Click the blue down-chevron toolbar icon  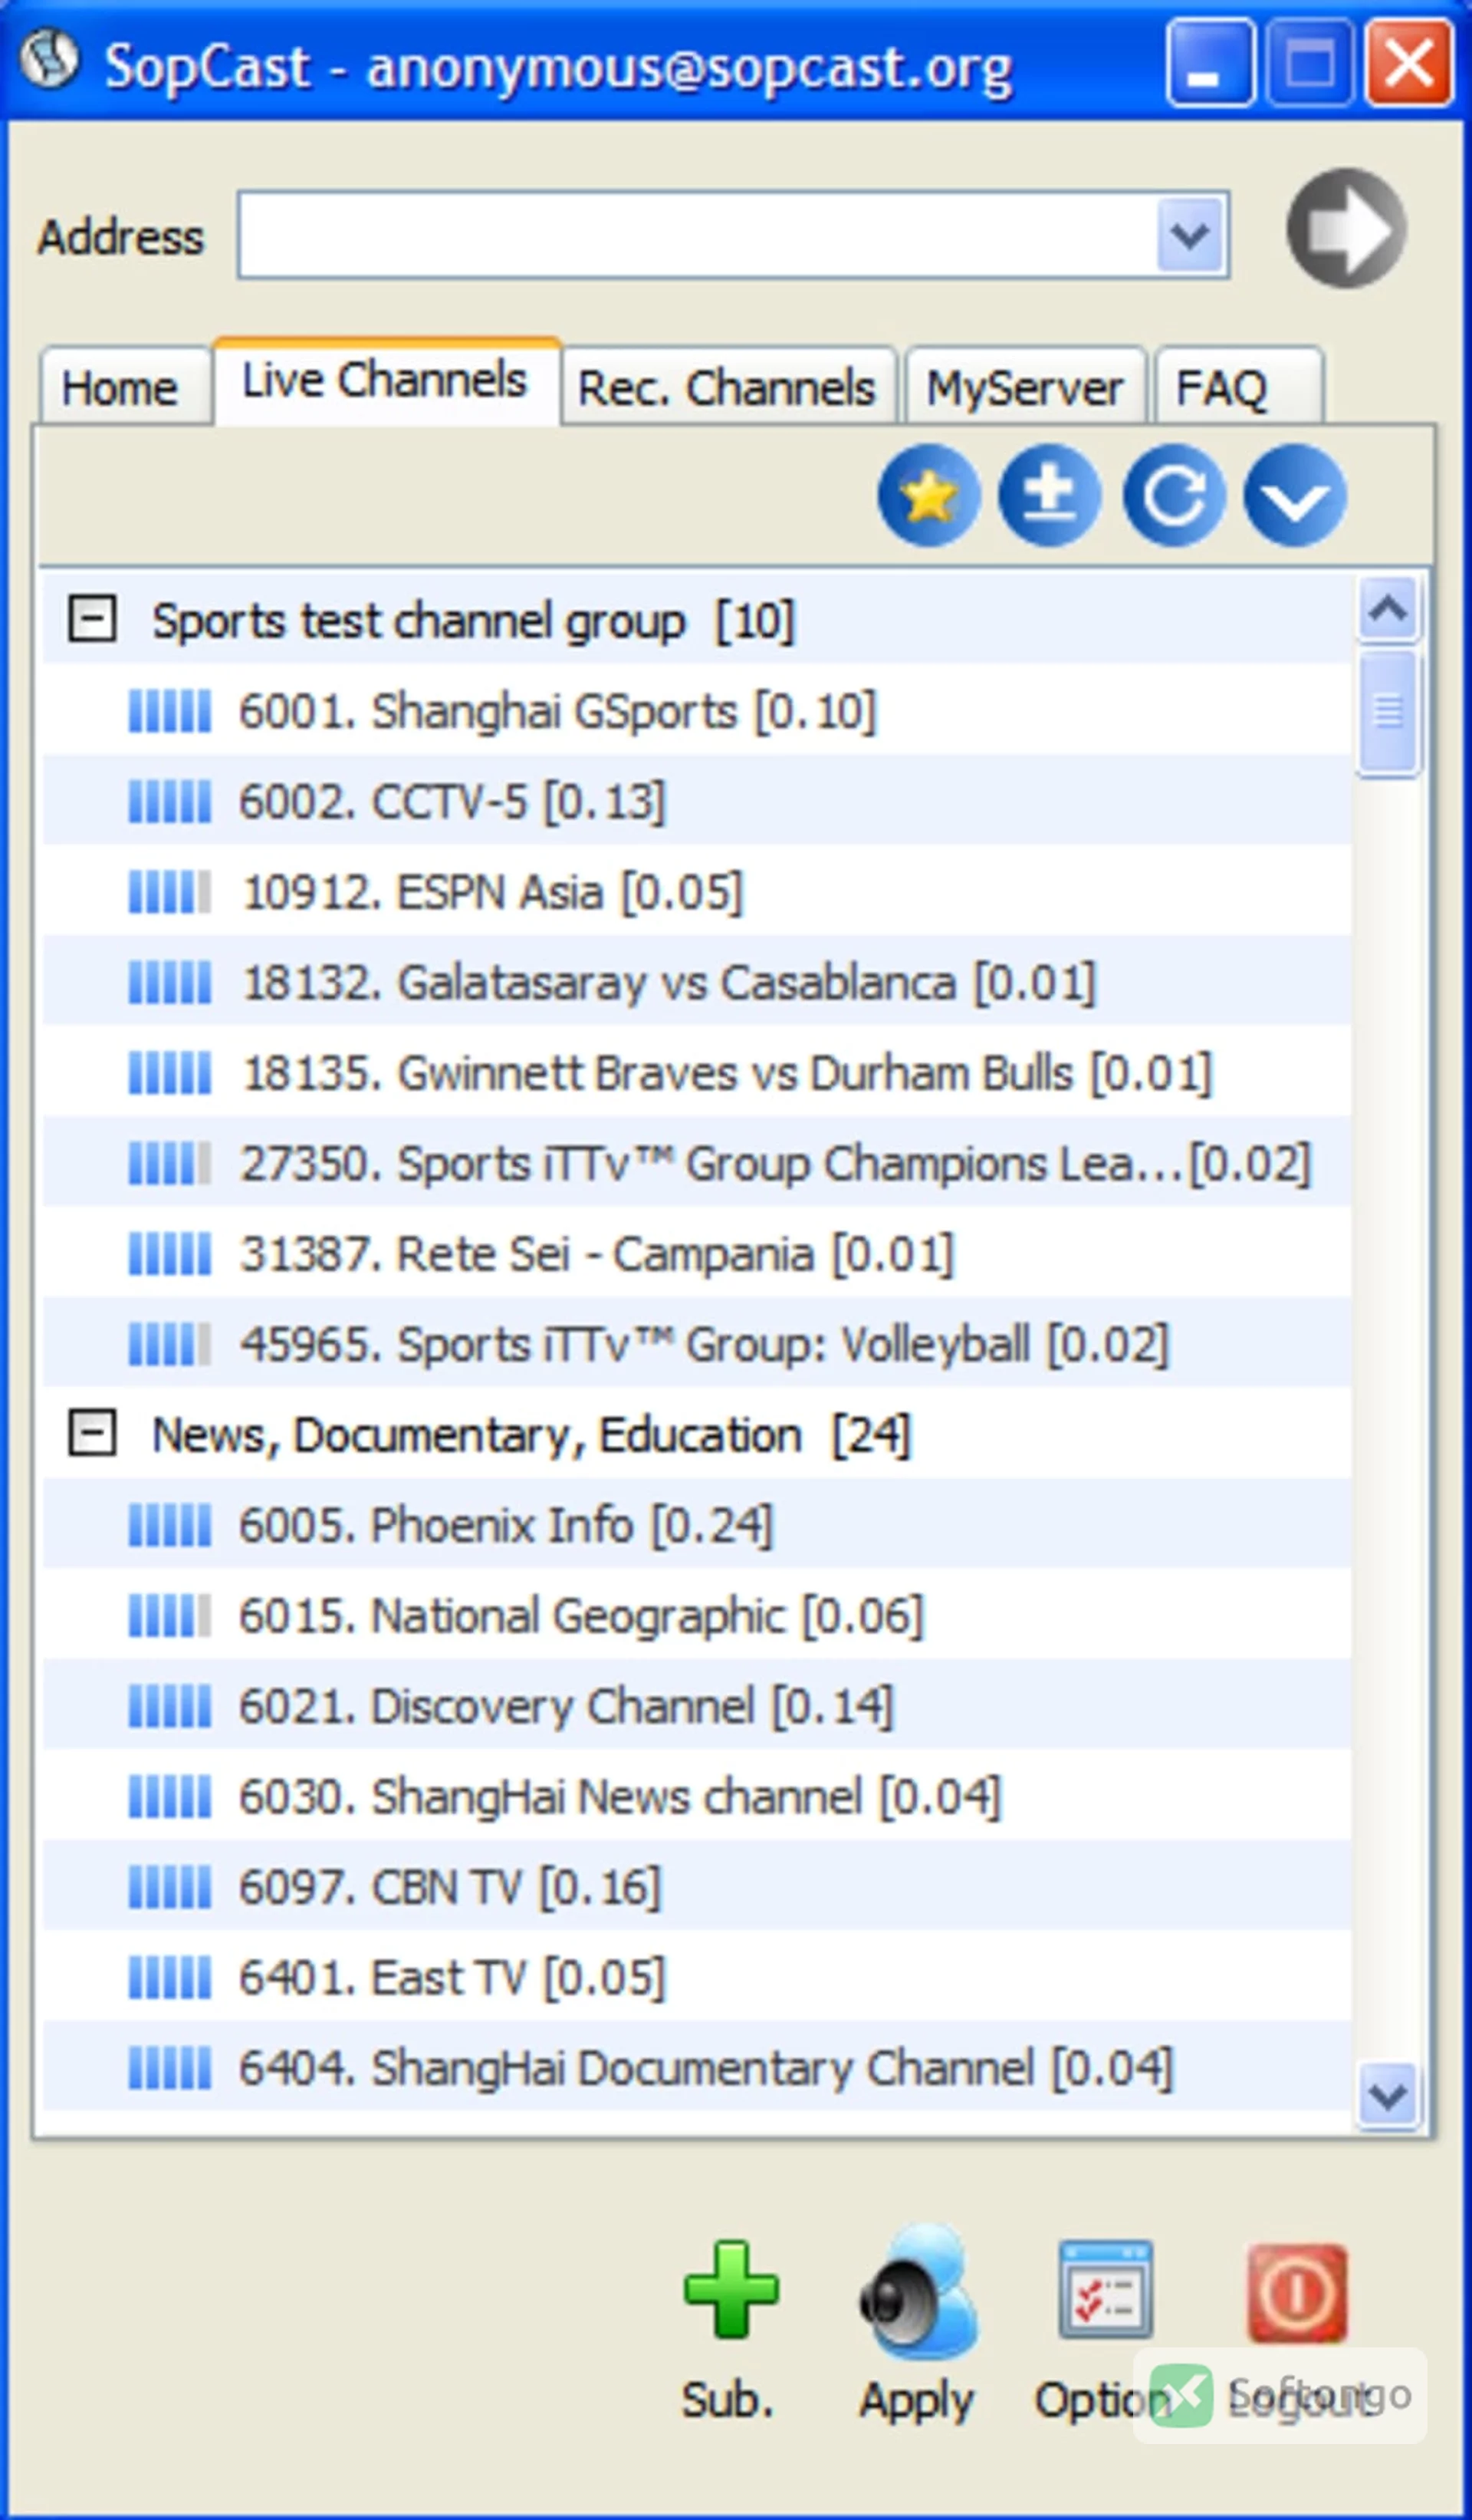point(1295,495)
